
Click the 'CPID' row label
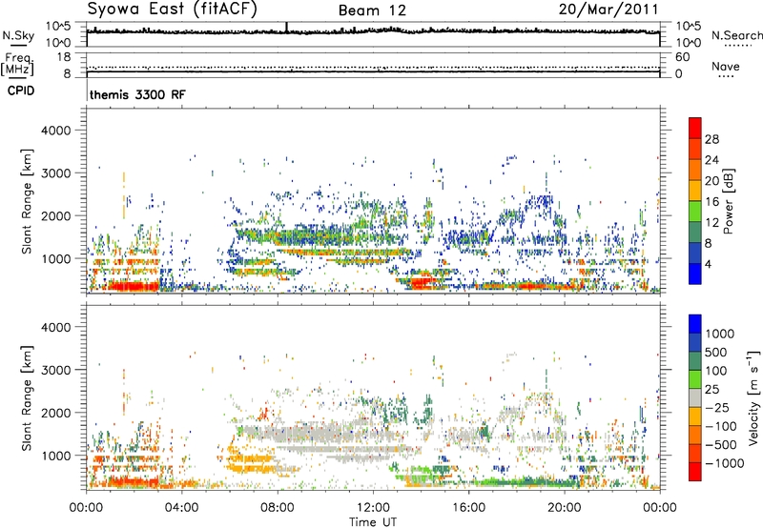point(21,91)
